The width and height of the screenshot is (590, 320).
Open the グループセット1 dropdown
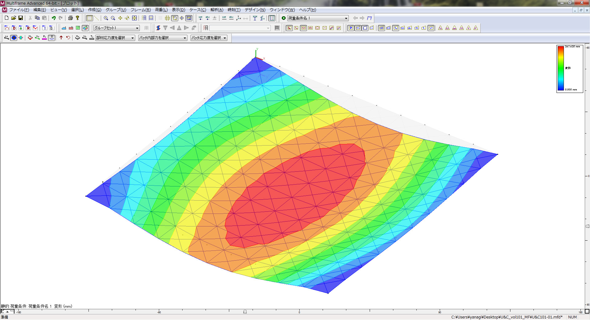coord(116,28)
